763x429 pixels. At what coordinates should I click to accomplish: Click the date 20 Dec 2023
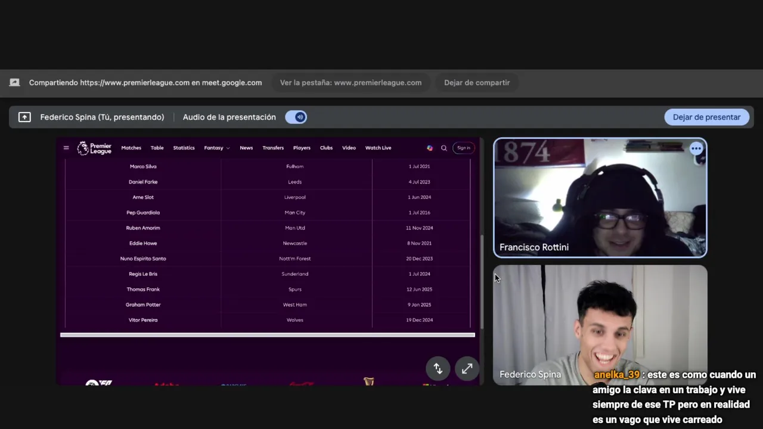(419, 259)
